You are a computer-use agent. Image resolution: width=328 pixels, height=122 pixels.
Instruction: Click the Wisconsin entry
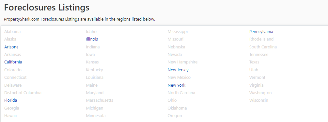[258, 100]
